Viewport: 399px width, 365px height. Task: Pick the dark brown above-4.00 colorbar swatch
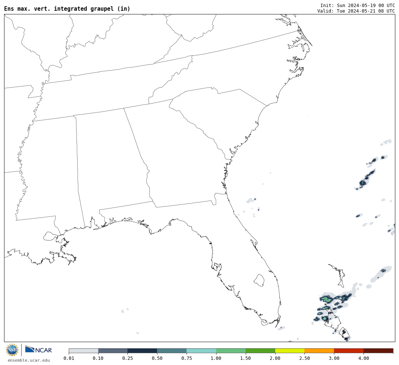tap(378, 351)
